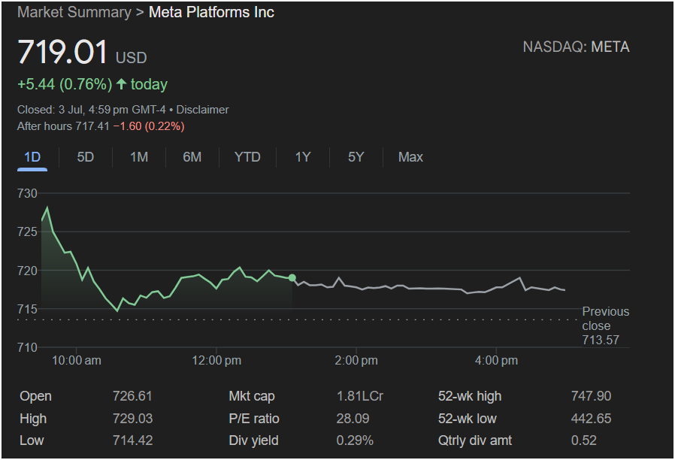Click the Previous close 713.57 label
The height and width of the screenshot is (460, 675).
(605, 325)
